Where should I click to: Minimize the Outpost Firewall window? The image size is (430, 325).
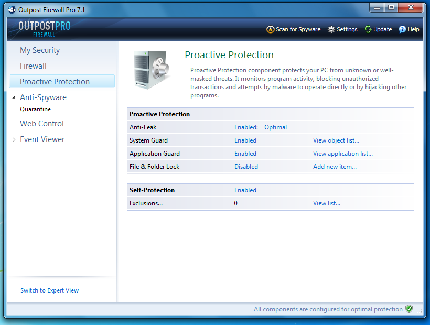tap(377, 8)
